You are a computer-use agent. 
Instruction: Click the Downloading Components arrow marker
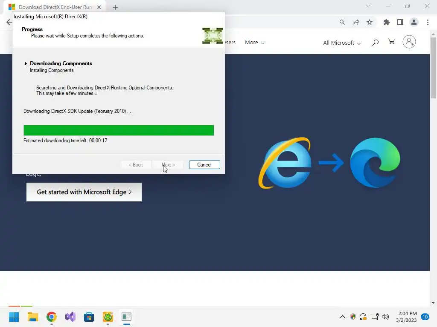[x=26, y=64]
